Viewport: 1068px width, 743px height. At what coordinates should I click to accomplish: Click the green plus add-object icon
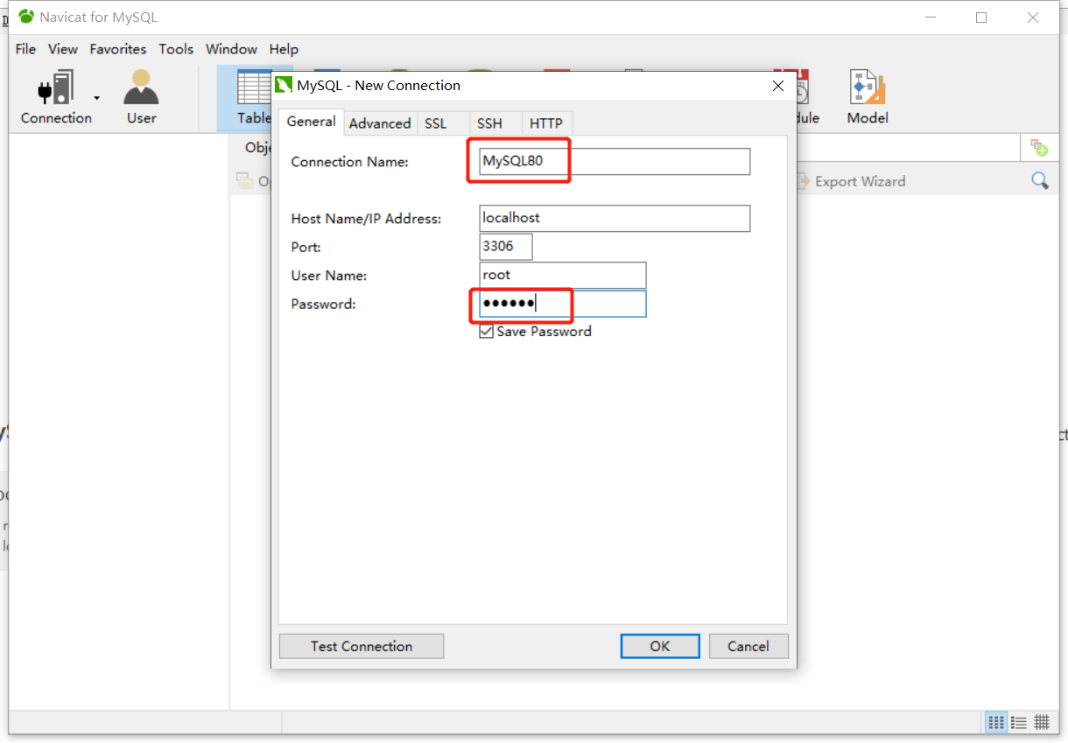[1039, 148]
